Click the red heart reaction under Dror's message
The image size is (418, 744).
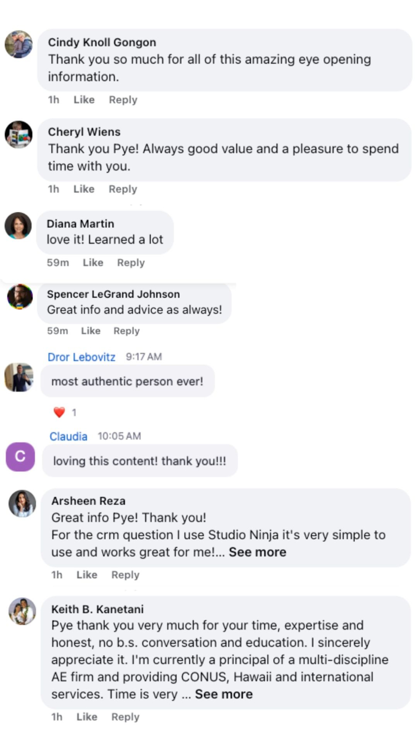point(59,412)
